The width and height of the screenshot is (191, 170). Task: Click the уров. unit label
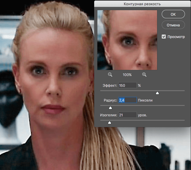click(143, 115)
